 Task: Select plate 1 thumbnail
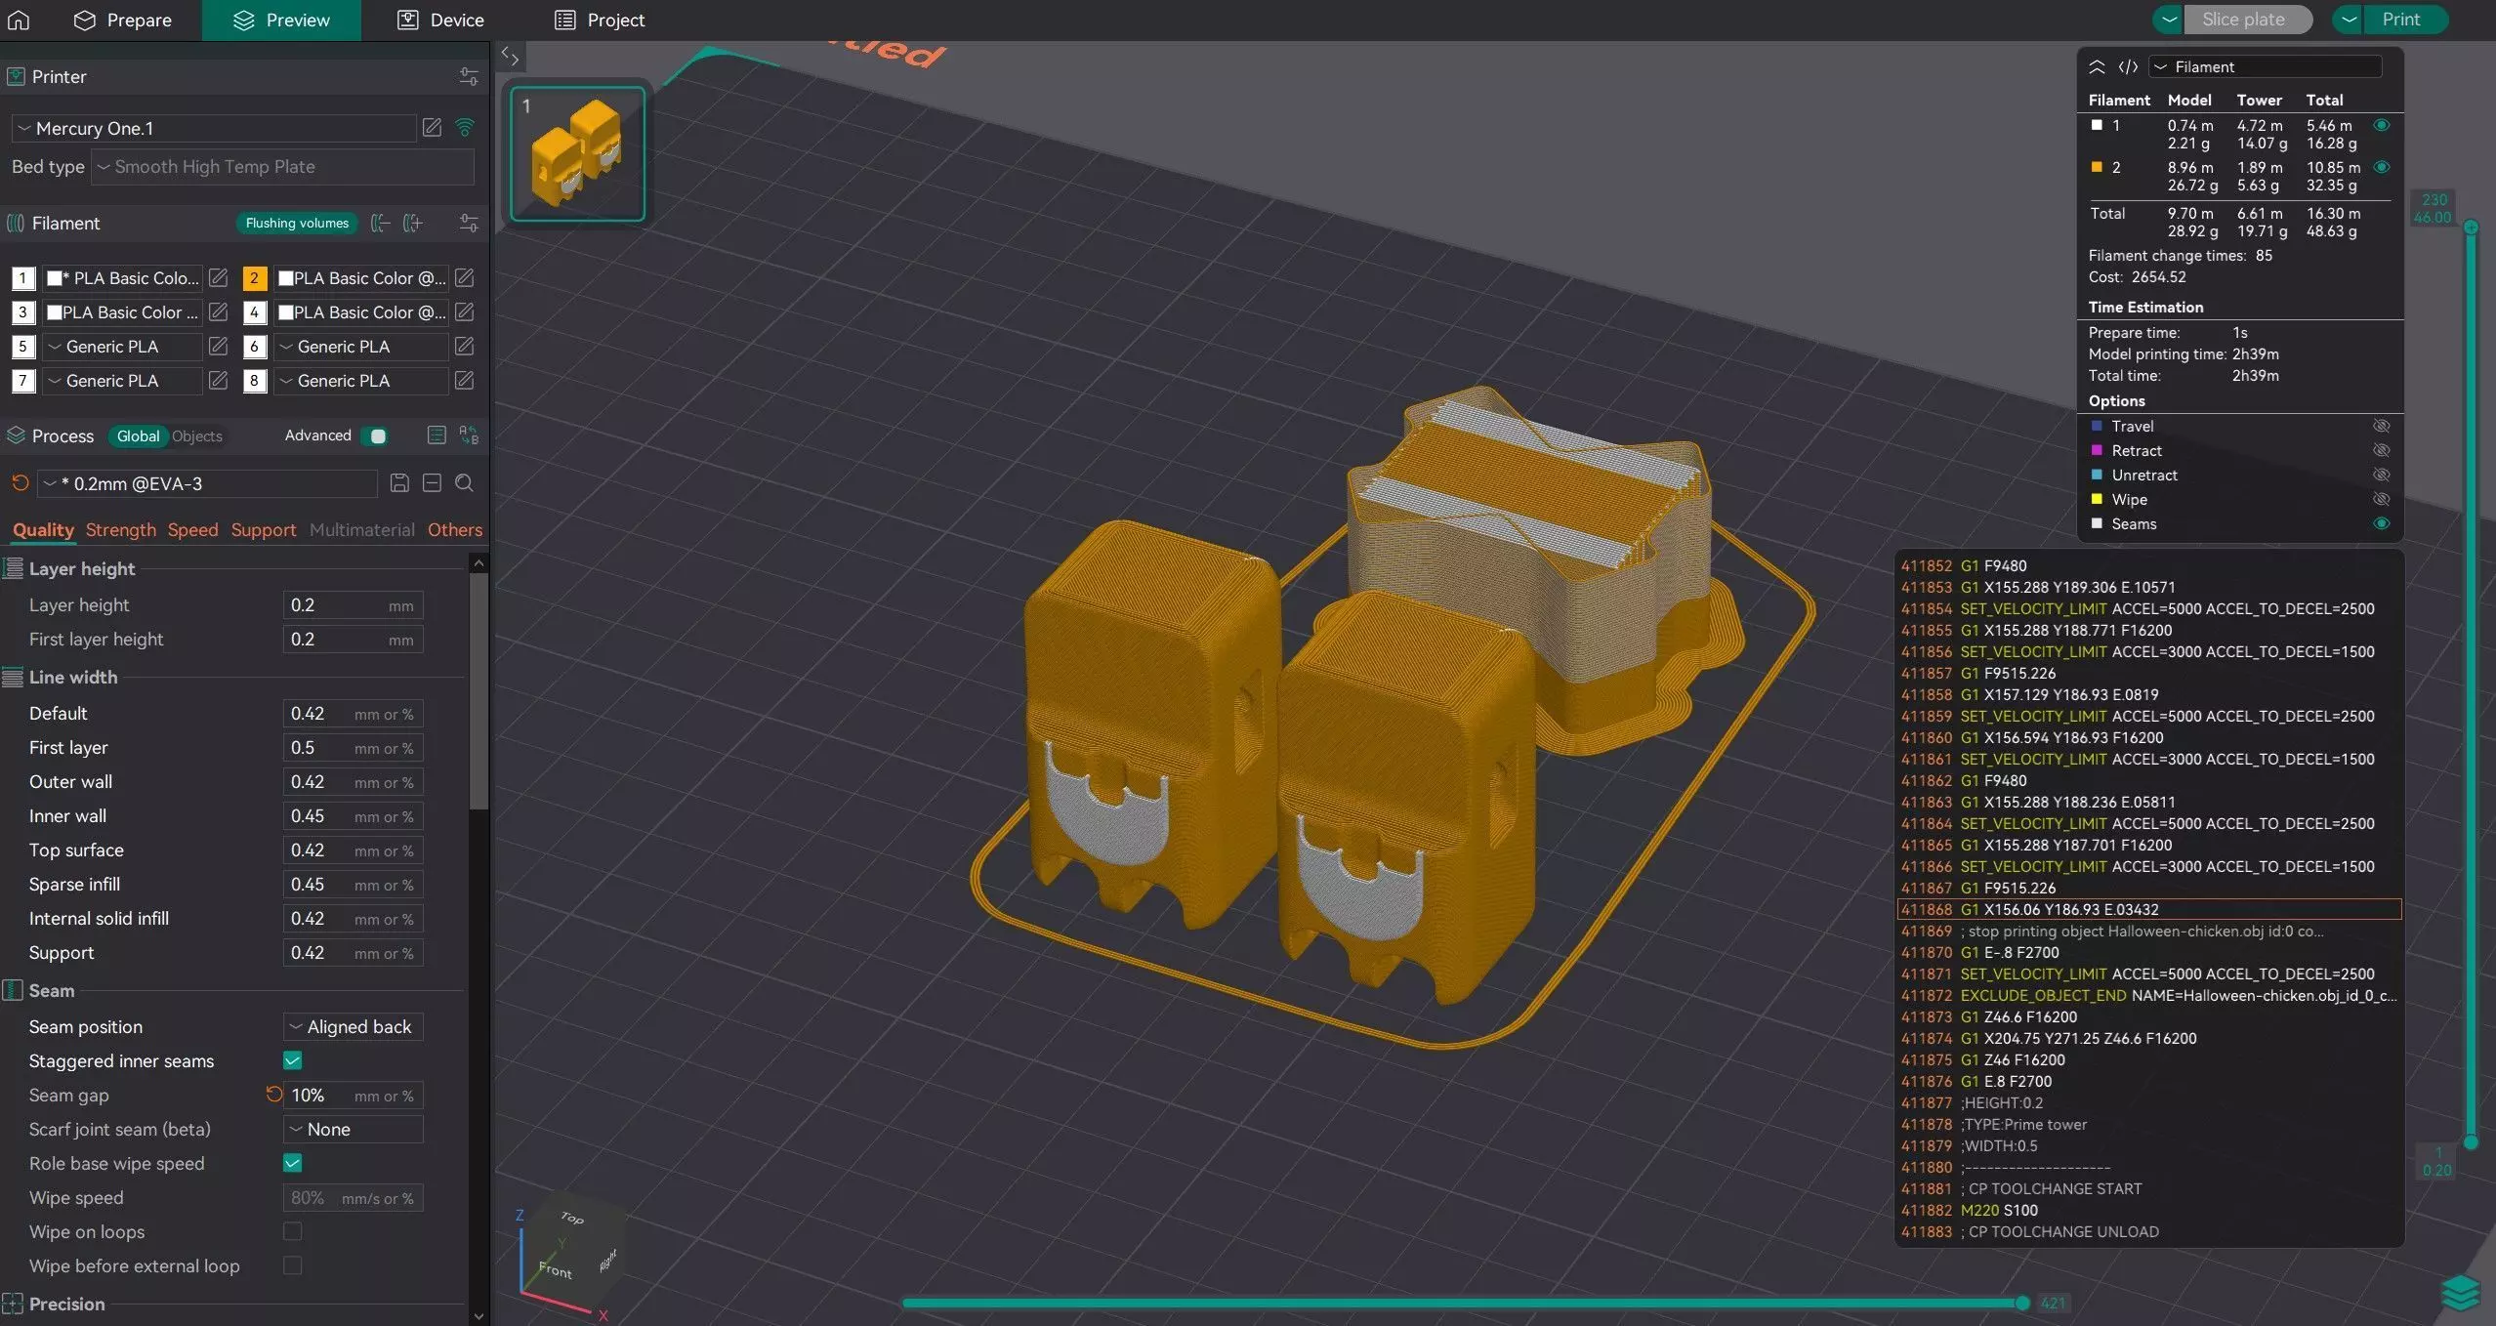(x=578, y=153)
